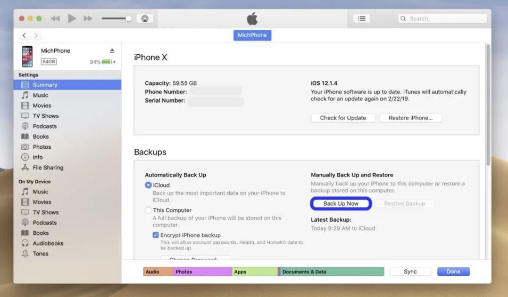Select This Computer backup option

(148, 210)
